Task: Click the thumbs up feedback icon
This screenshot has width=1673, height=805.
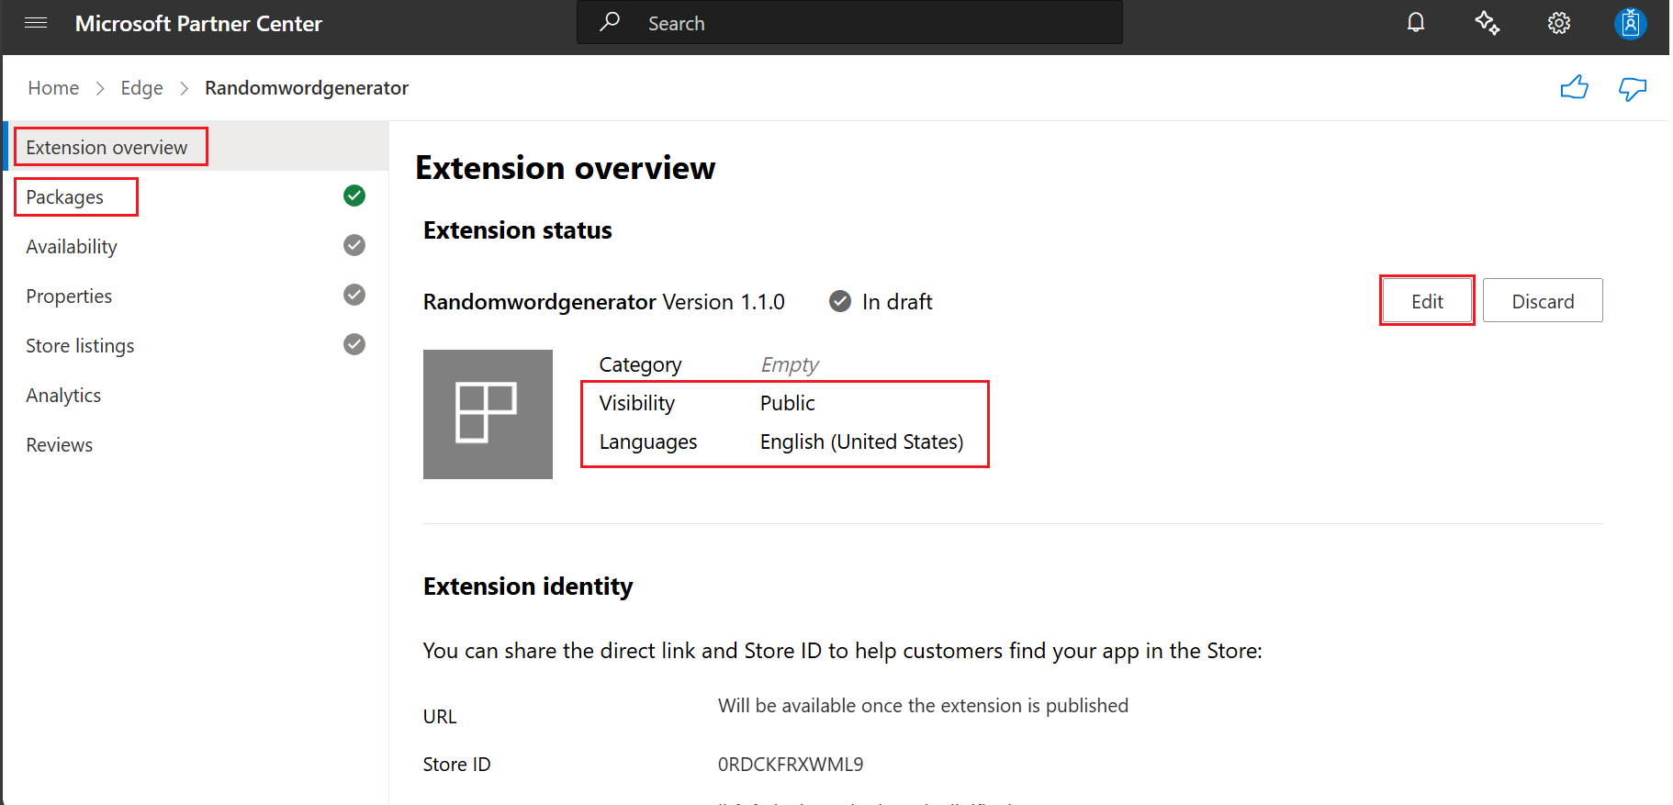Action: [x=1574, y=88]
